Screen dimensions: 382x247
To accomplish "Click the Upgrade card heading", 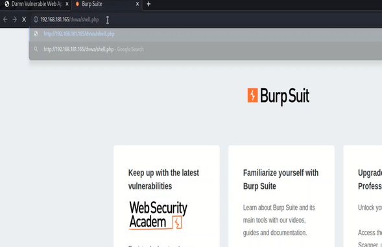I will coord(370,180).
